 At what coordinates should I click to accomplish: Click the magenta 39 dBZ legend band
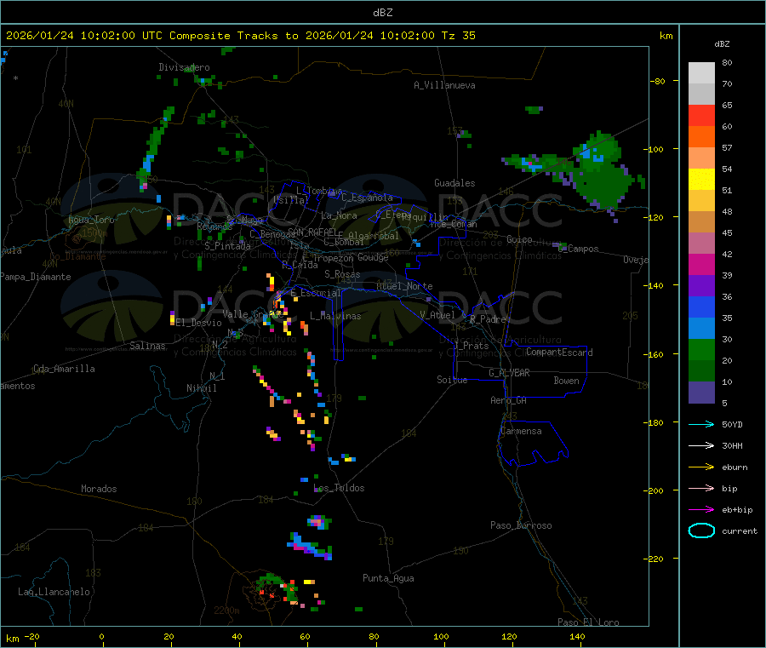(x=701, y=264)
